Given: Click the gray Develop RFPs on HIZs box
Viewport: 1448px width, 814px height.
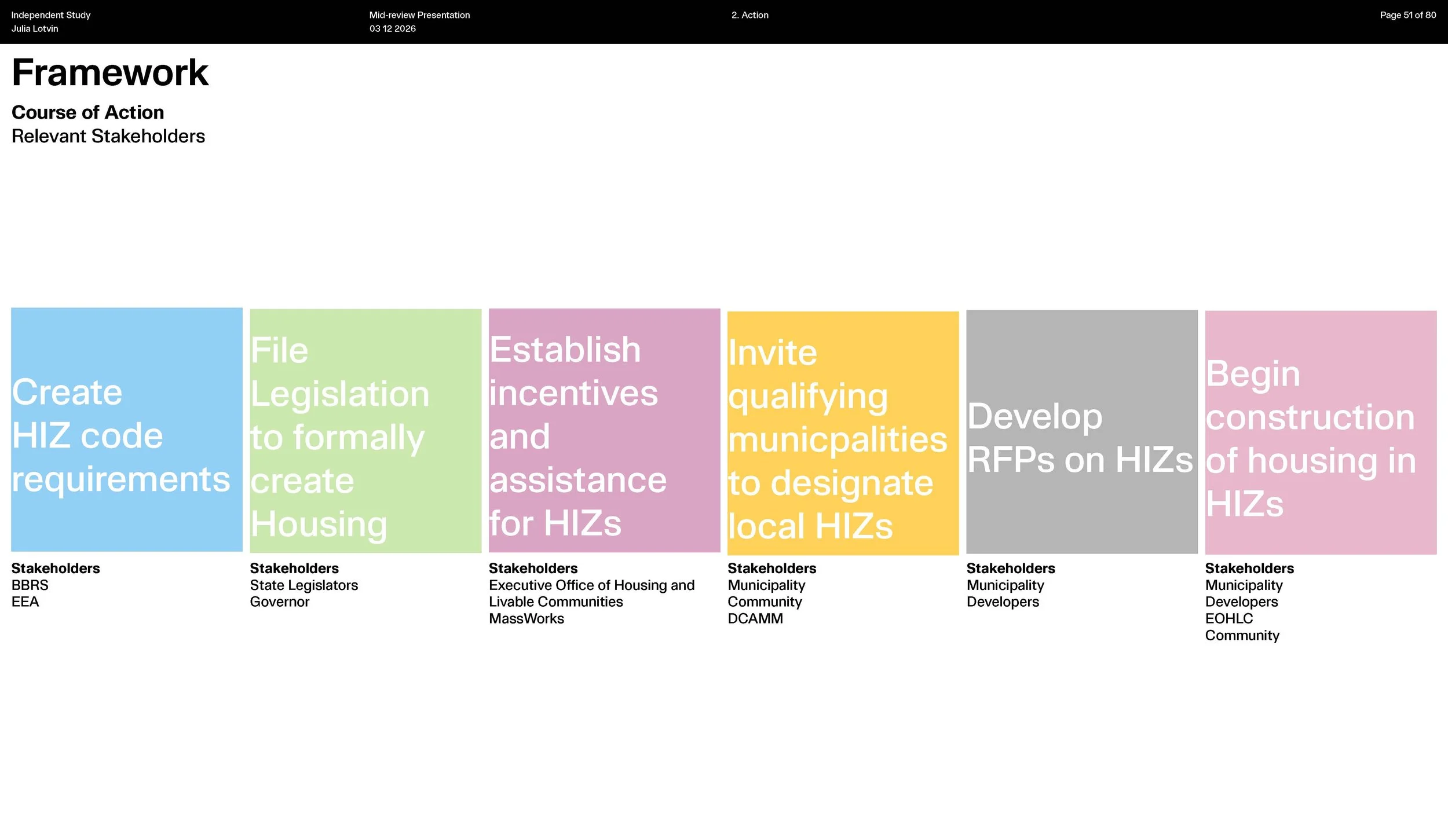Looking at the screenshot, I should click(1081, 431).
